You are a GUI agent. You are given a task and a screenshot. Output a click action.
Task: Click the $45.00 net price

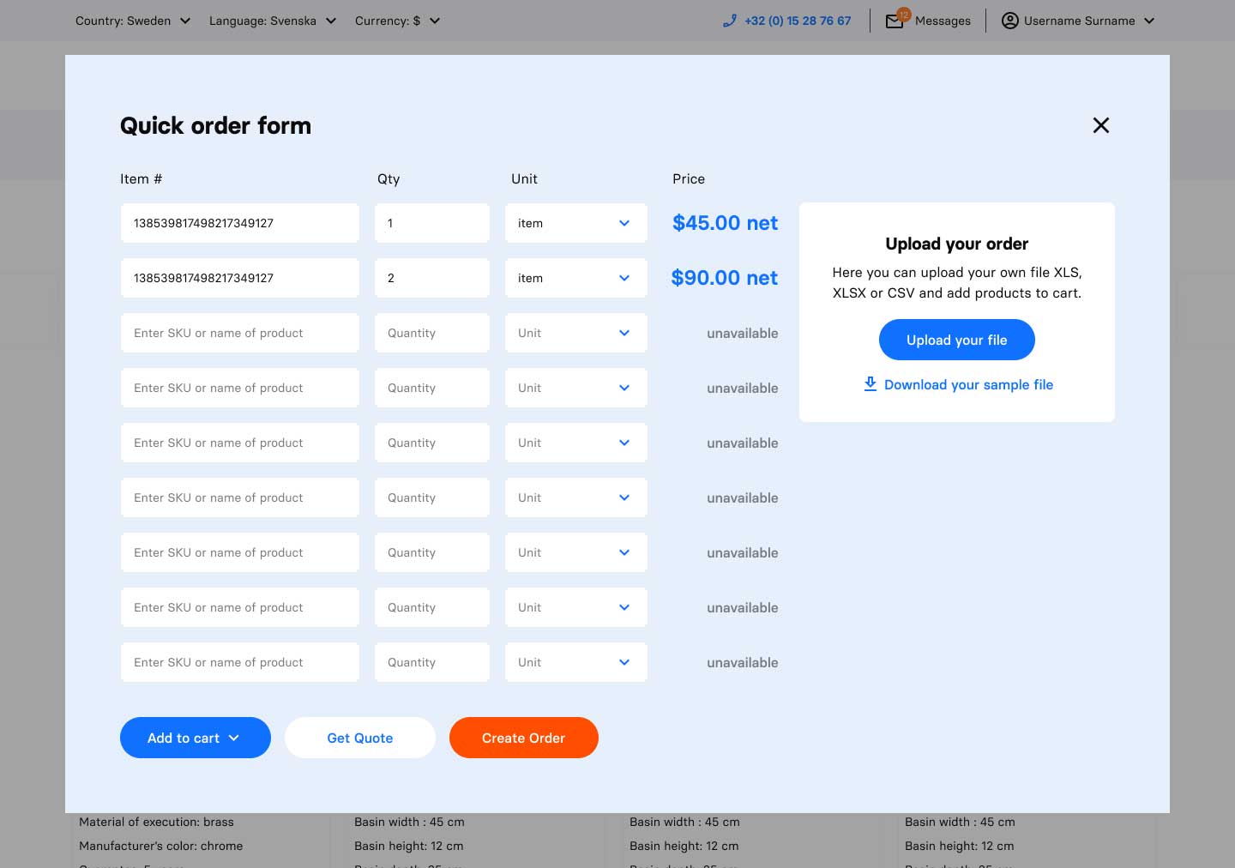[x=726, y=223]
